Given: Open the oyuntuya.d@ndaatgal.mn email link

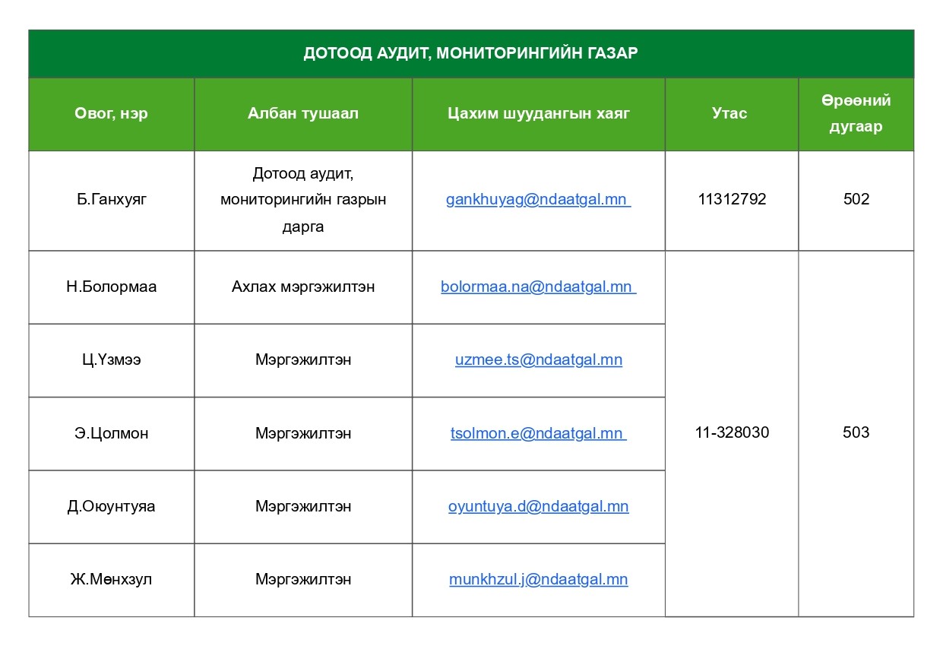Looking at the screenshot, I should [x=538, y=506].
